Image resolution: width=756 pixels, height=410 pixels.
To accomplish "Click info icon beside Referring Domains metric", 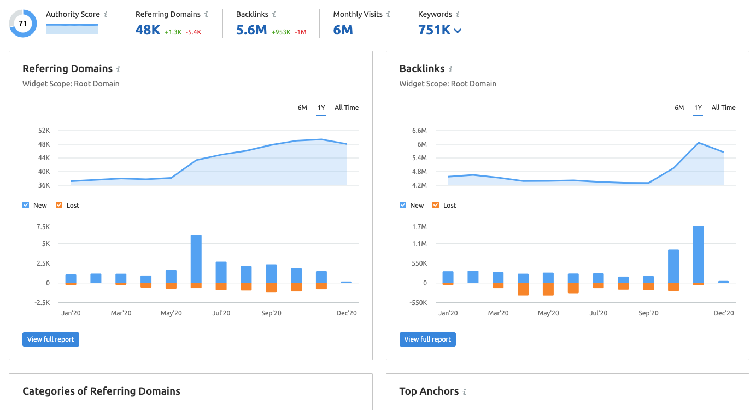I will tap(206, 15).
